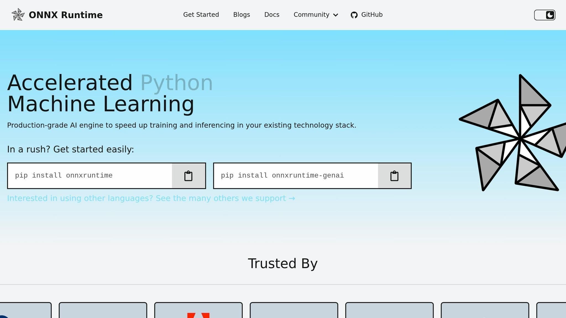Image resolution: width=566 pixels, height=318 pixels.
Task: Click the ONNX Runtime pinwheel logo in header
Action: click(x=18, y=15)
